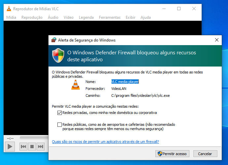
Task: Click the VLC cone icon in the dialog
Action: (x=76, y=85)
